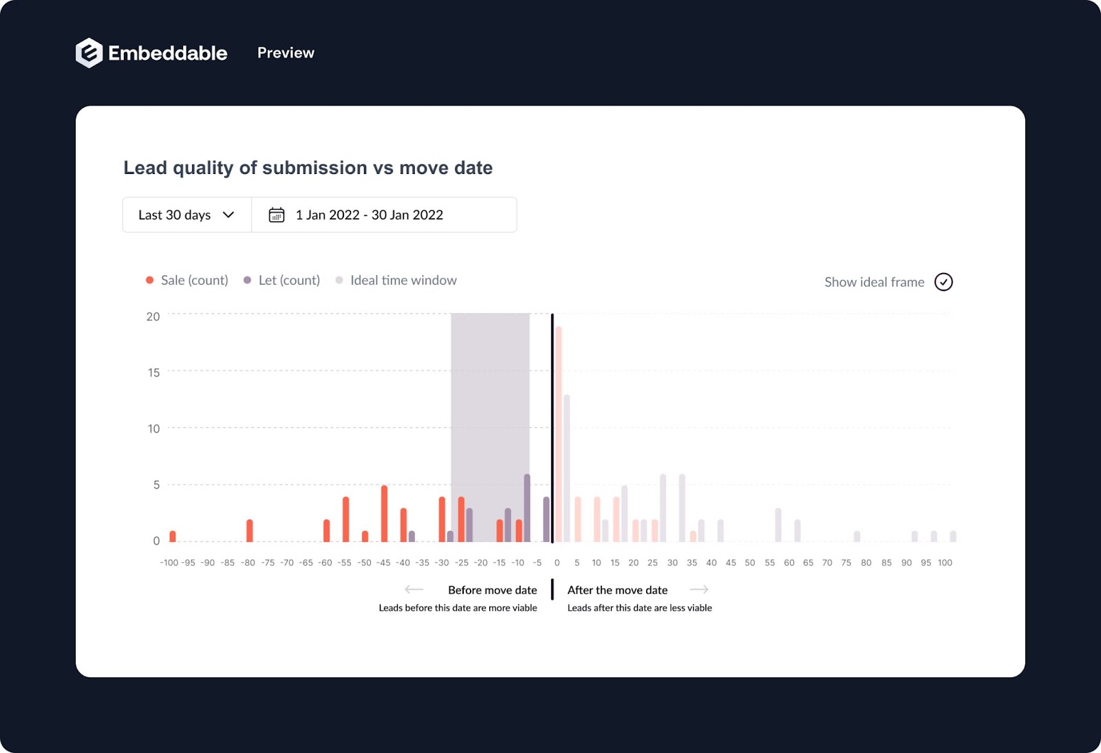Click the Embeddable brand name in header
The image size is (1101, 753).
pyautogui.click(x=167, y=52)
